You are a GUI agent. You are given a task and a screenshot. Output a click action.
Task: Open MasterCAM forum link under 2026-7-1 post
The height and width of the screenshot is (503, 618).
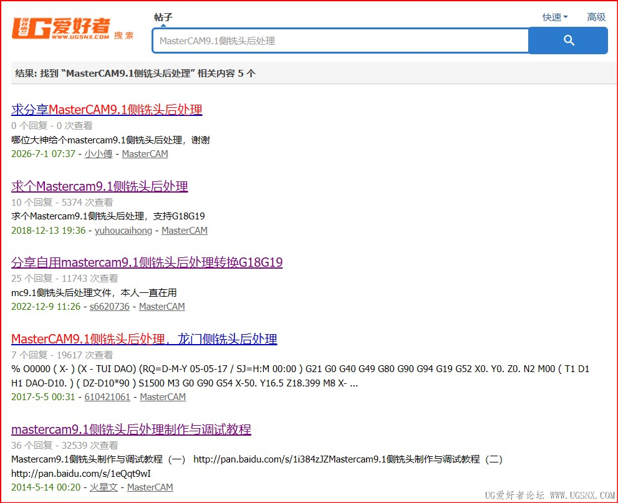click(145, 153)
